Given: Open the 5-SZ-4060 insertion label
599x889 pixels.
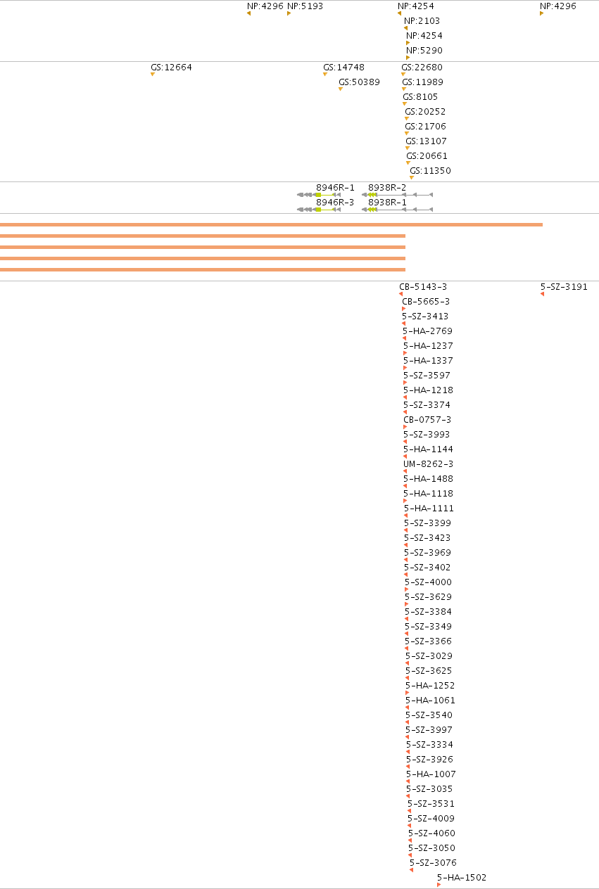Looking at the screenshot, I should [x=431, y=833].
